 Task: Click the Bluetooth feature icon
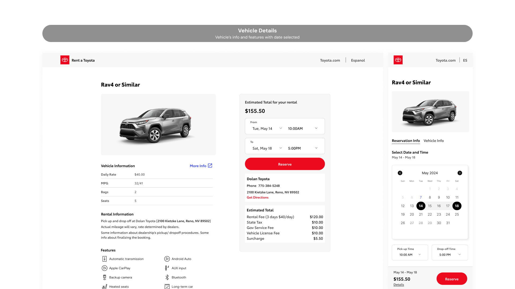167,277
